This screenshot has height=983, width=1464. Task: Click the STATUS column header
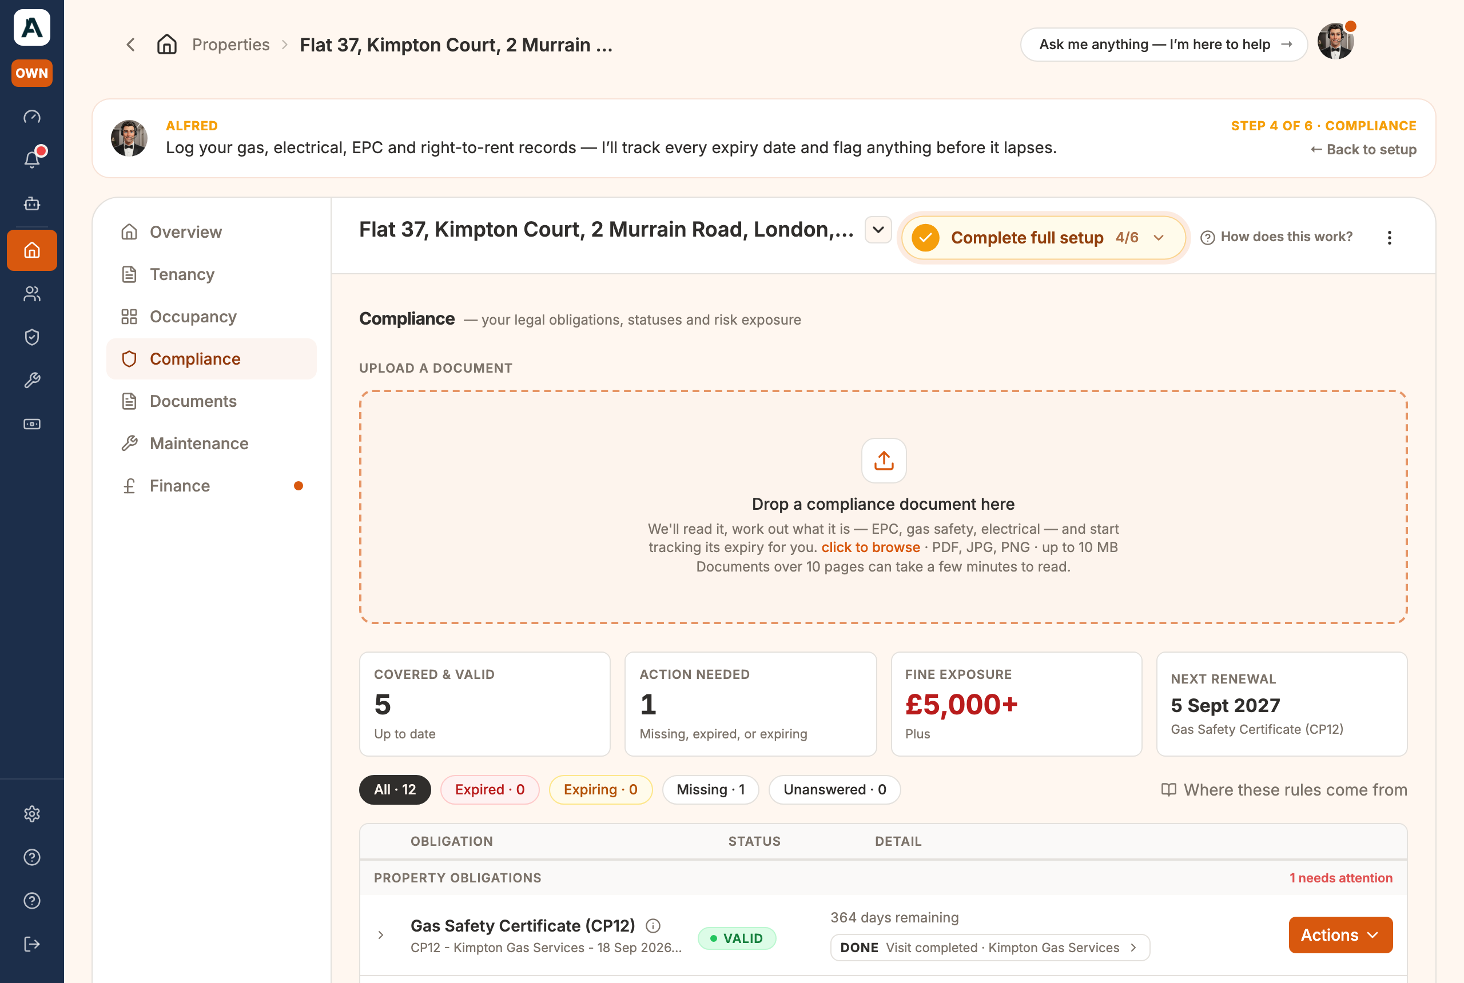[x=754, y=841]
